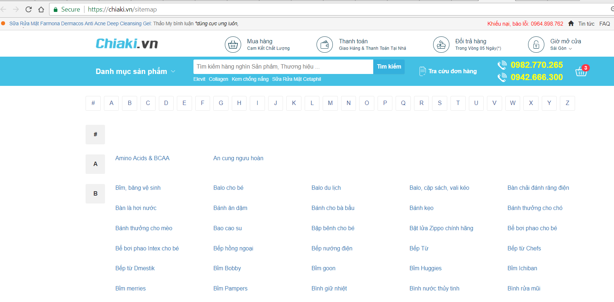614x302 pixels.
Task: Open the Farmona Dermacos cleansing gel comment link
Action: [80, 24]
